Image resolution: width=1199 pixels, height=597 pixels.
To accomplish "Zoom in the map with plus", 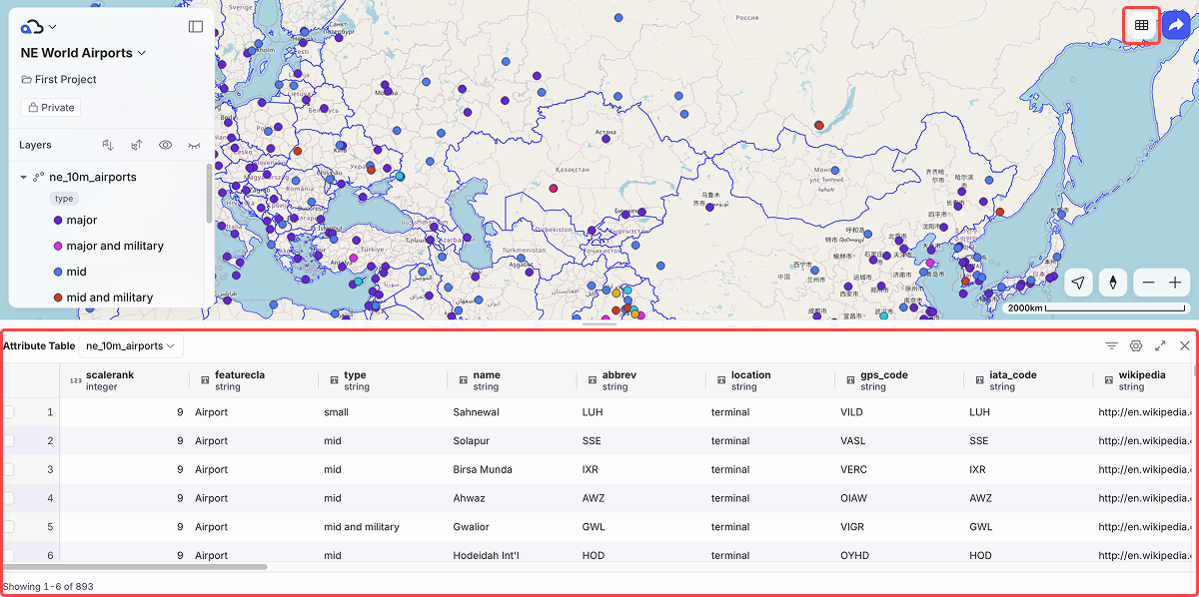I will tap(1175, 283).
